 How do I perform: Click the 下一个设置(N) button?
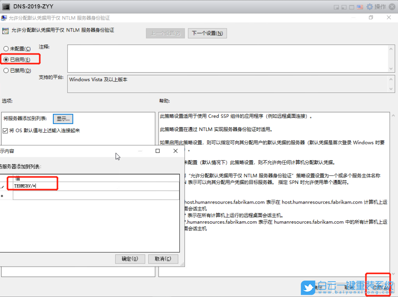point(207,33)
